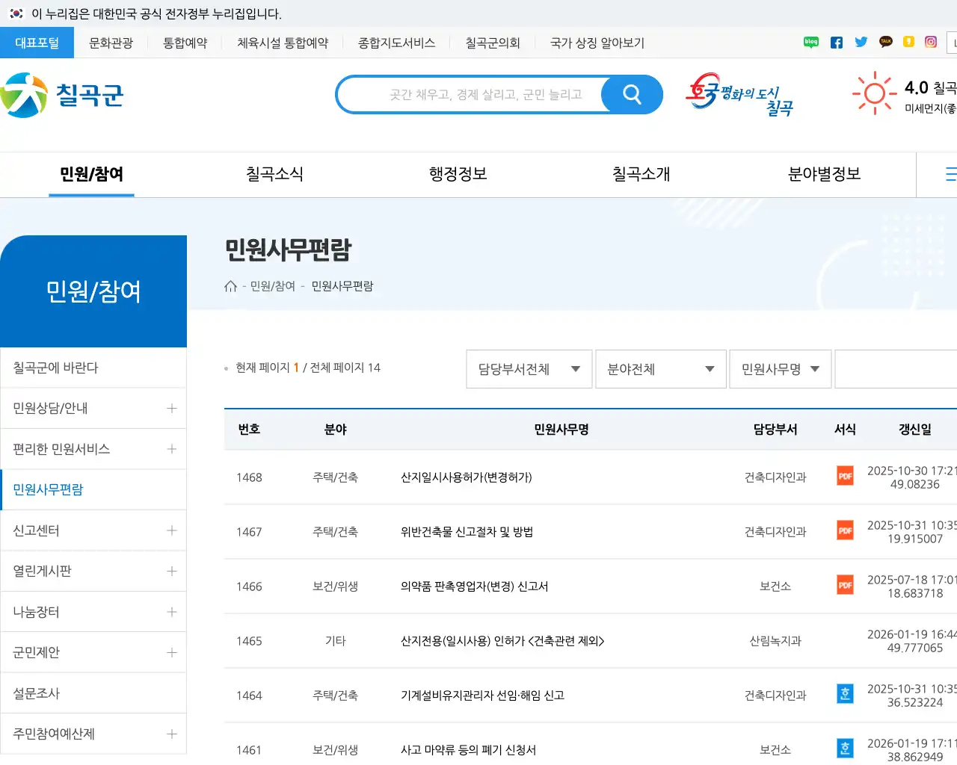This screenshot has width=957, height=765.
Task: Open the KakaoTalk channel icon
Action: pyautogui.click(x=885, y=42)
